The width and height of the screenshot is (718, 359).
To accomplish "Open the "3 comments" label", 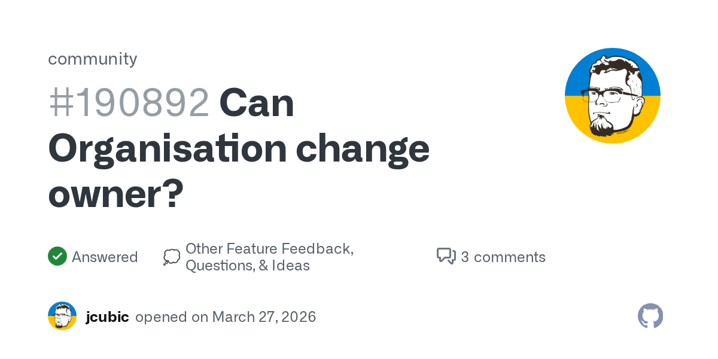I will pos(503,257).
